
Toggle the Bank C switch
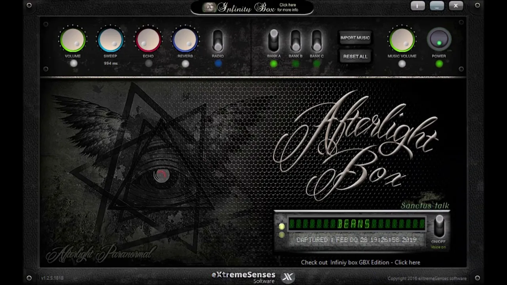click(316, 40)
